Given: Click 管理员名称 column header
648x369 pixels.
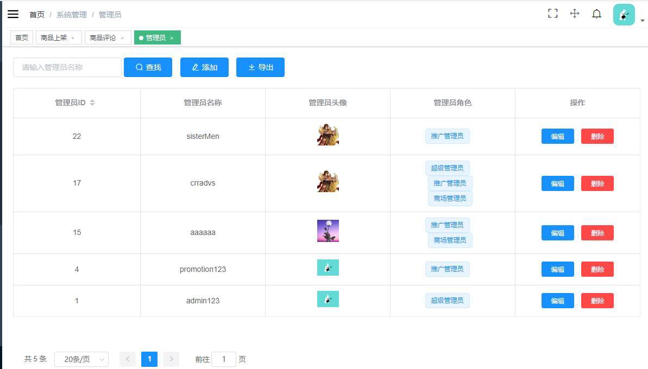Looking at the screenshot, I should pyautogui.click(x=203, y=103).
